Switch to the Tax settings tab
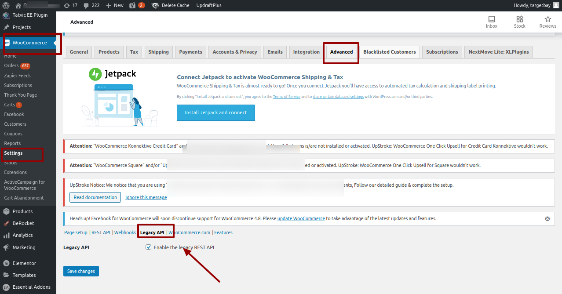The image size is (562, 294). click(134, 52)
